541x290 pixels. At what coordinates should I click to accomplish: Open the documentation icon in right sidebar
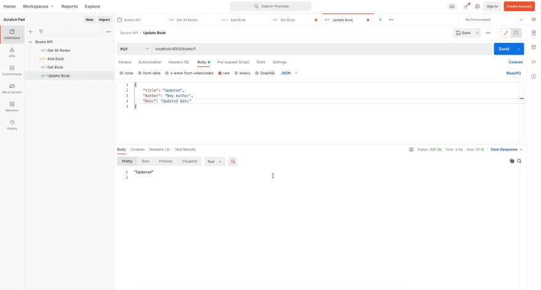tap(534, 33)
